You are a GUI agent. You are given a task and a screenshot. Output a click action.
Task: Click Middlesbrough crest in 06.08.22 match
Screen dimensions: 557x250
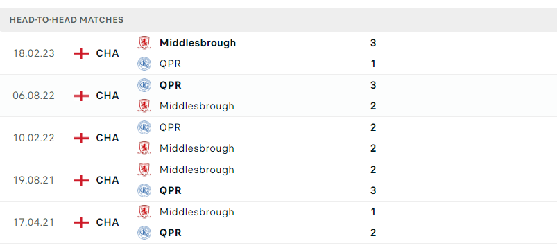(144, 106)
